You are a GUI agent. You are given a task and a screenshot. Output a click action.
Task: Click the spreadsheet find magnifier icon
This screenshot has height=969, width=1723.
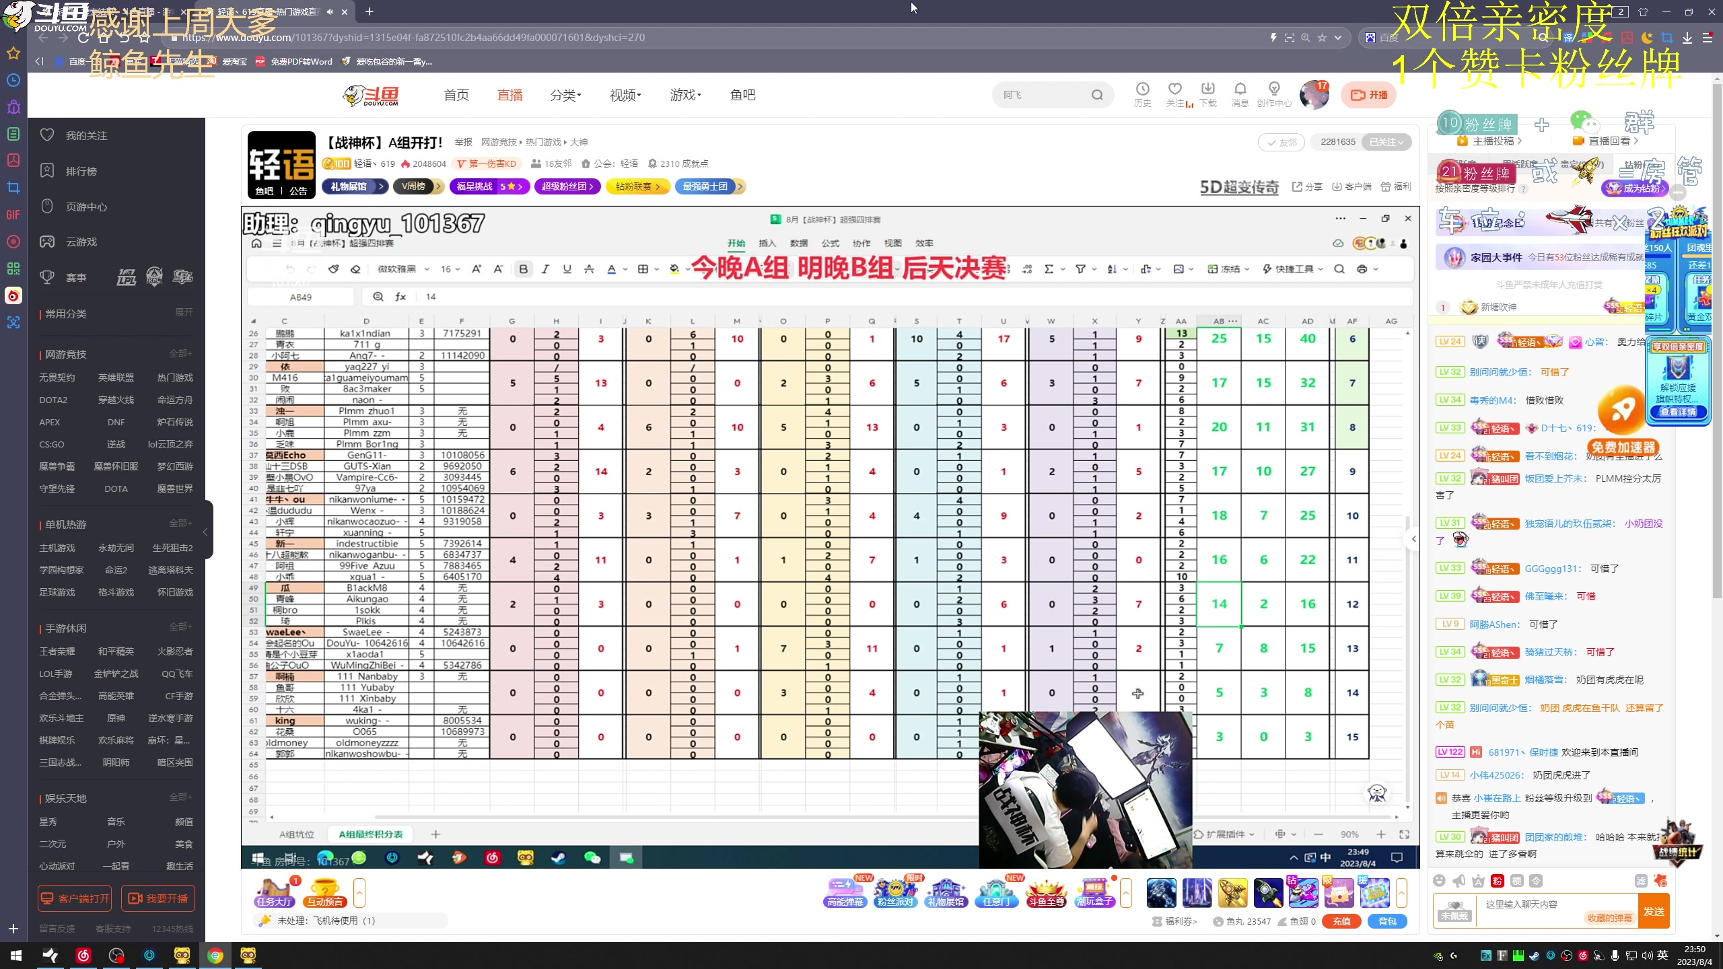(1339, 269)
